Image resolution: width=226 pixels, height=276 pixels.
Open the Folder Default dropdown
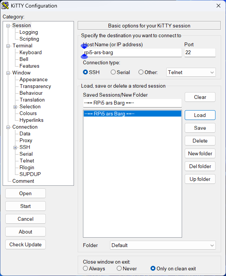pyautogui.click(x=163, y=245)
